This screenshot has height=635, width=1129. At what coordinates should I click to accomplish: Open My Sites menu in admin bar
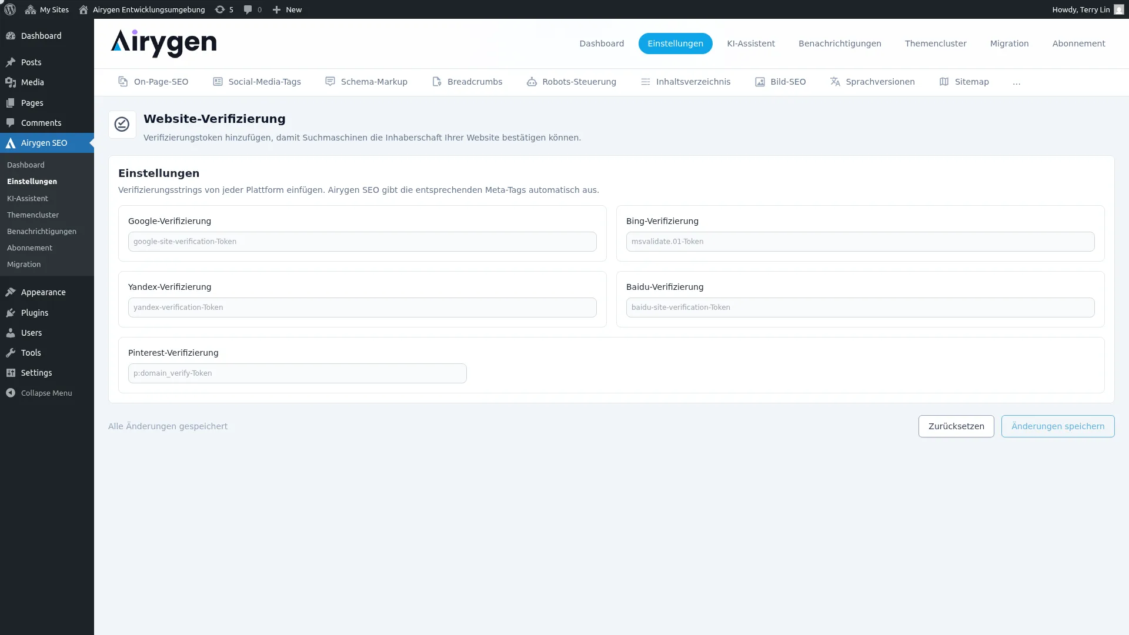(47, 9)
